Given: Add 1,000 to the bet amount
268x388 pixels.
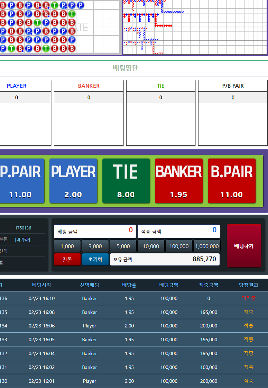Looking at the screenshot, I should point(67,246).
